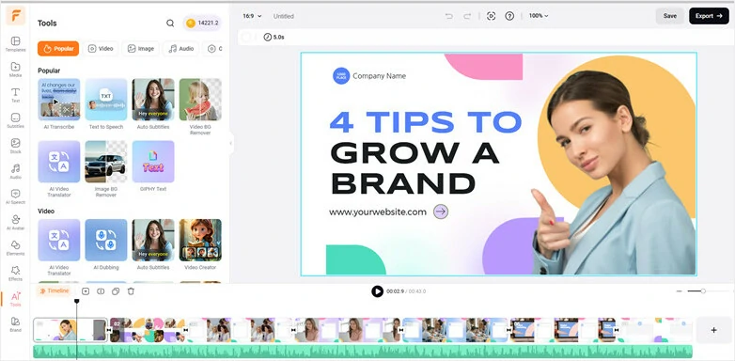Select the first scene thumbnail in timeline
Viewport: 735px width, 361px height.
70,330
